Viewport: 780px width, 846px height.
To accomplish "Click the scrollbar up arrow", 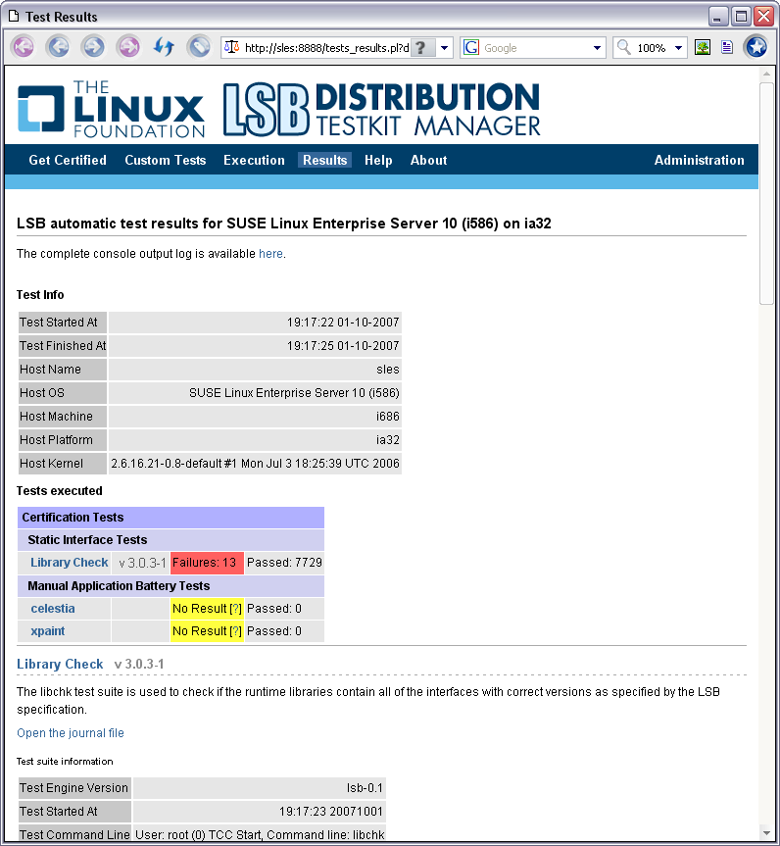I will click(x=766, y=74).
